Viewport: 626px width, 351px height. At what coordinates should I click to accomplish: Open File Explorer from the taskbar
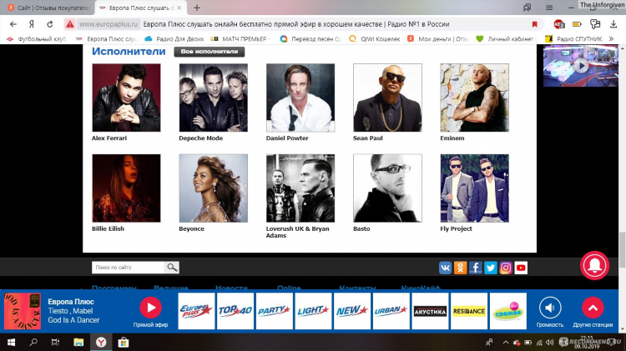(x=78, y=342)
